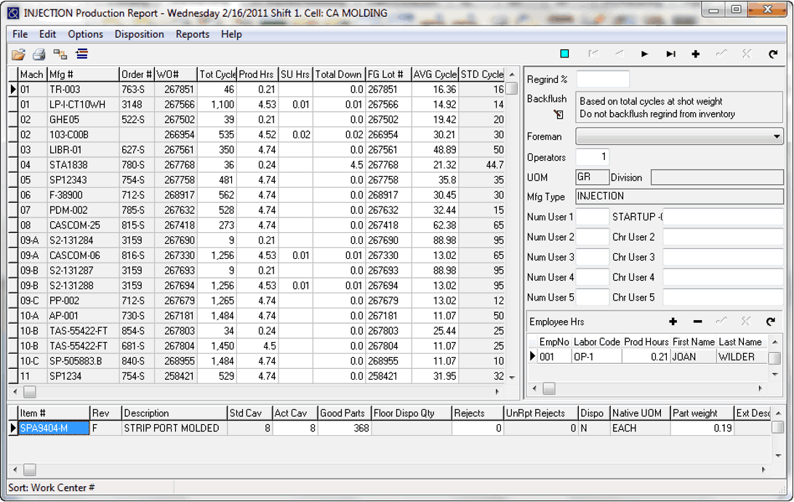This screenshot has width=794, height=502.
Task: Click the open folder toolbar icon
Action: (18, 55)
